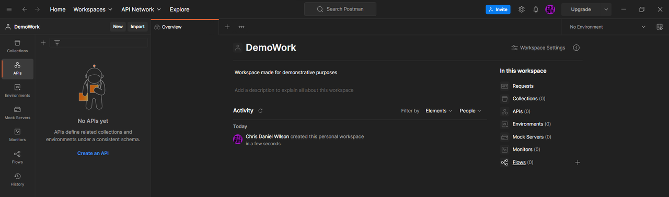Open tab options three-dots menu
The width and height of the screenshot is (669, 197).
click(241, 27)
